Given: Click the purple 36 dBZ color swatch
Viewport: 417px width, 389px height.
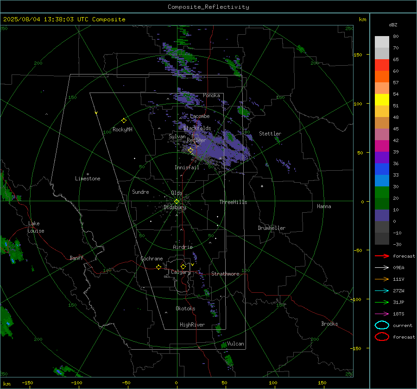Looking at the screenshot, I should pos(382,157).
